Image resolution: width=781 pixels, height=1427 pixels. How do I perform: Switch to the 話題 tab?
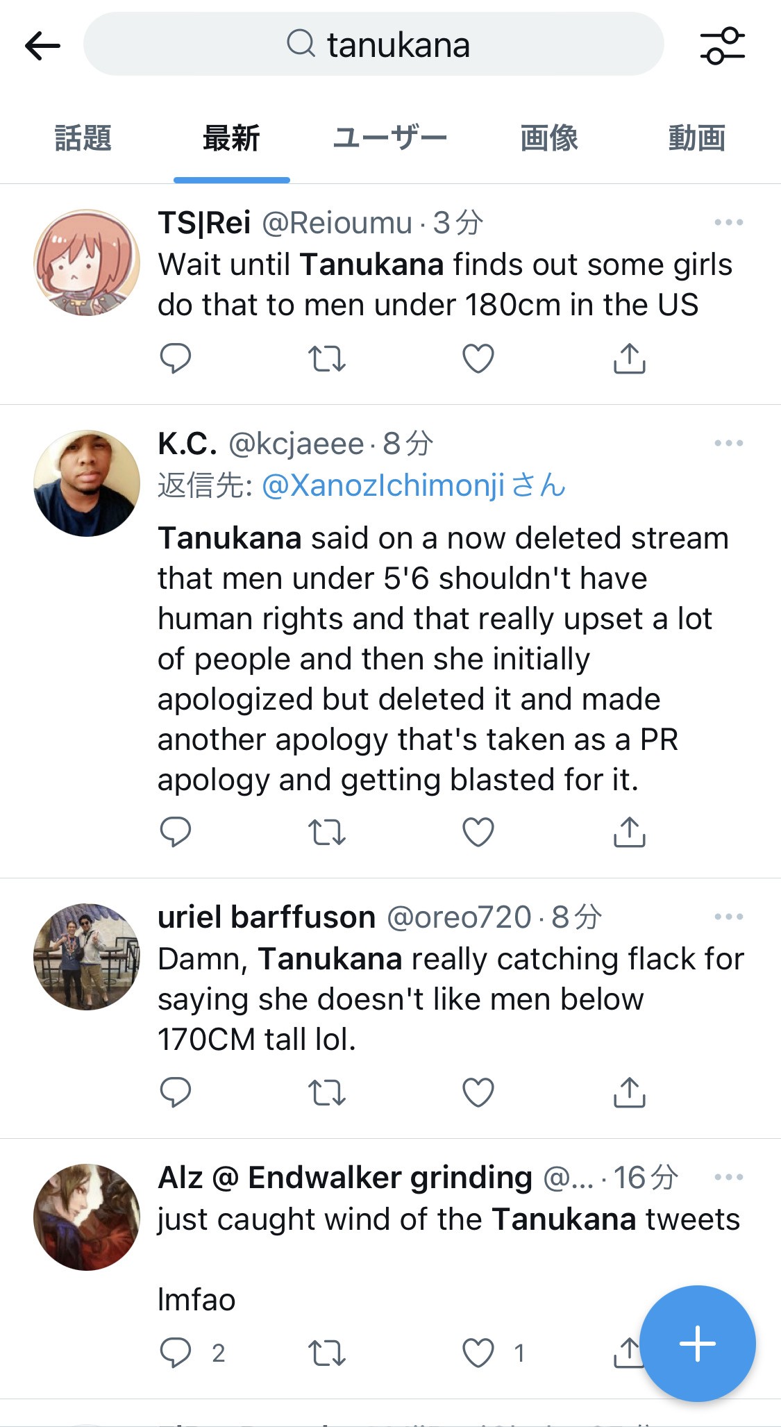[x=83, y=138]
